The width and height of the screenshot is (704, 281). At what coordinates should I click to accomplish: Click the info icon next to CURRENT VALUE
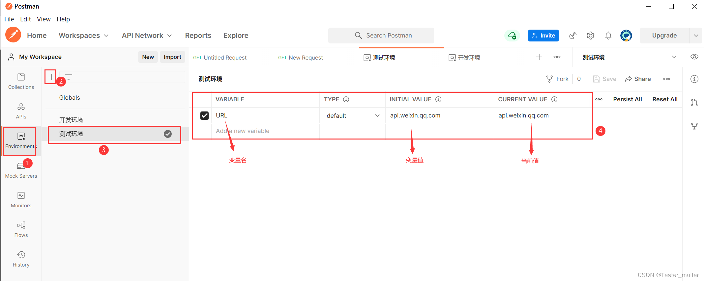click(x=554, y=99)
